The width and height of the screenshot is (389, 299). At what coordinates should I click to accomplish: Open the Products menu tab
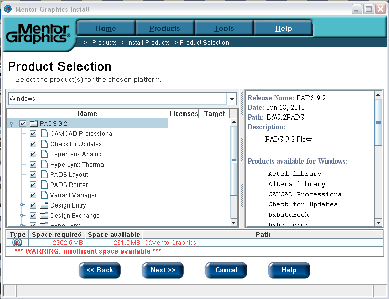pos(165,28)
